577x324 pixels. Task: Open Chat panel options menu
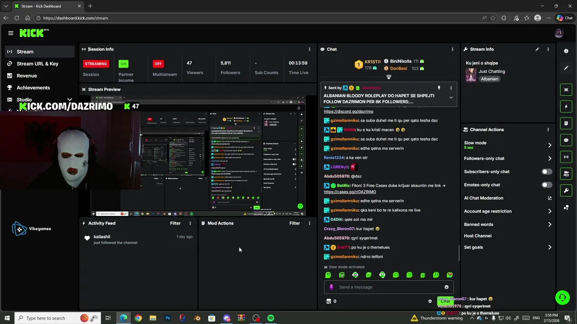tap(453, 49)
